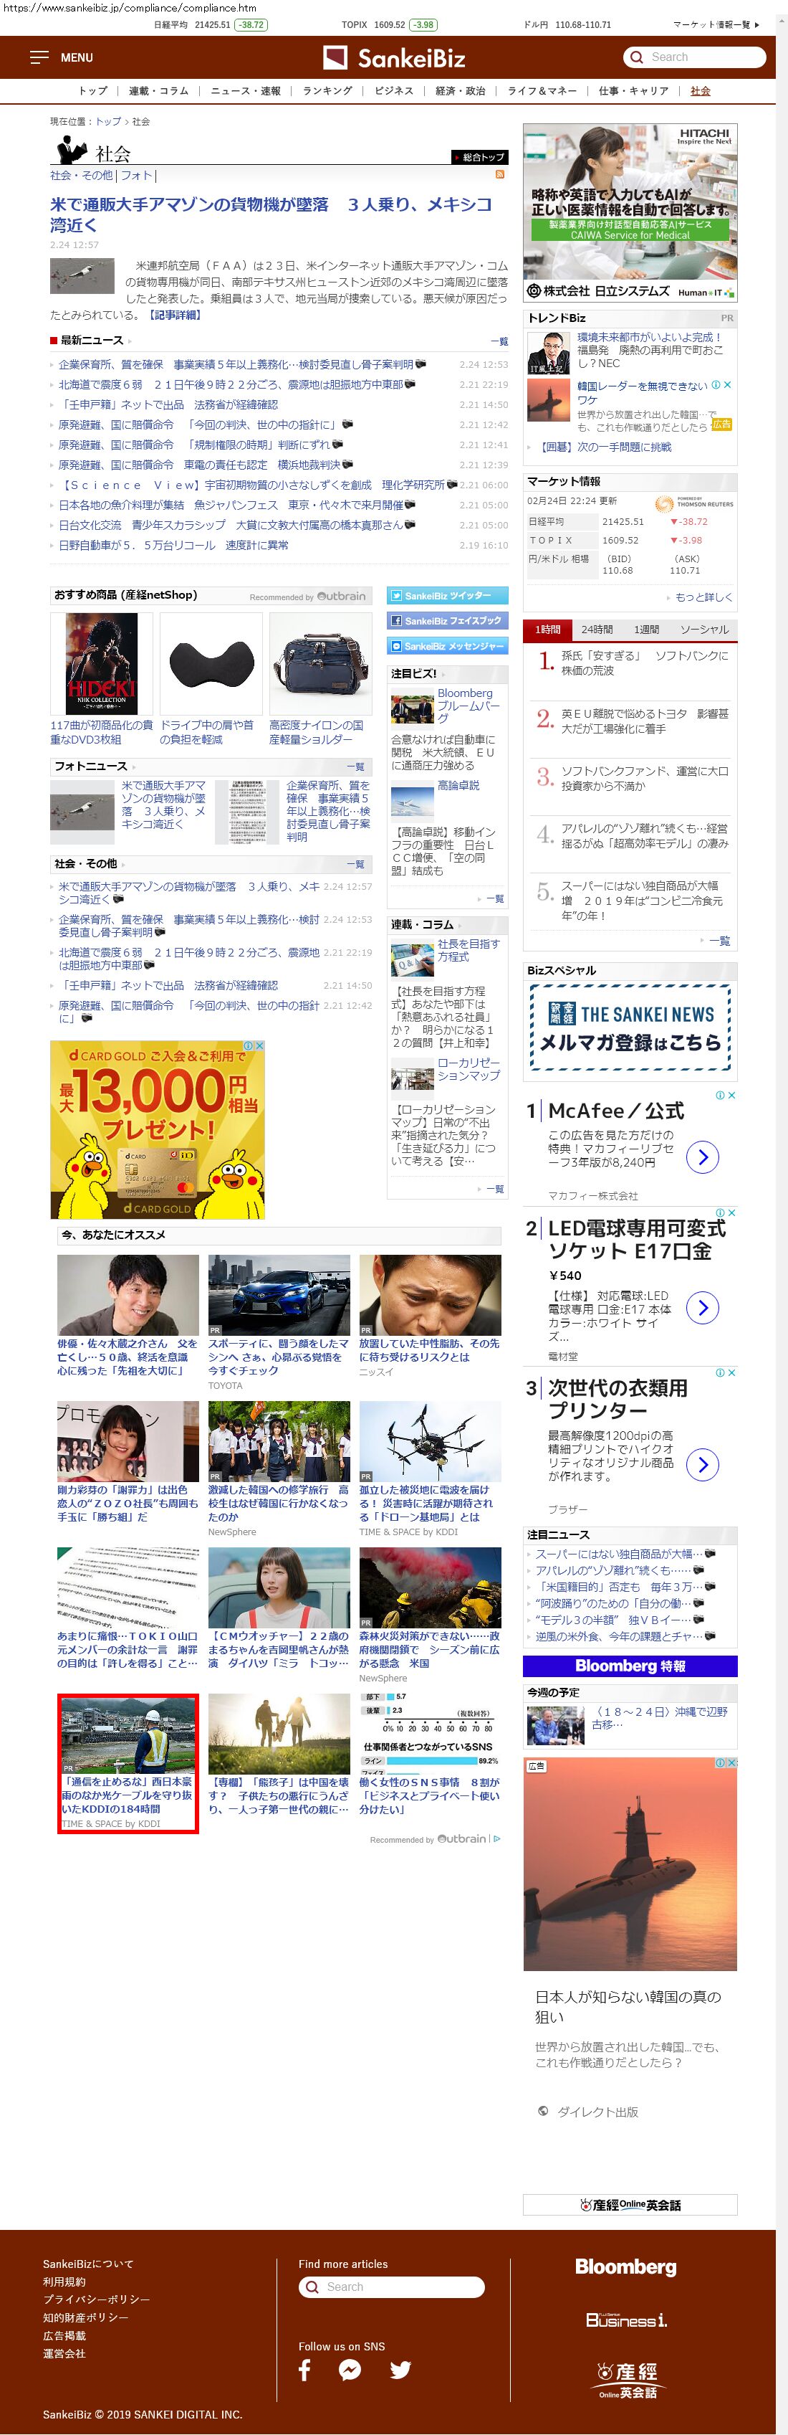
Task: Open ニュース・速報 in the navigation bar
Action: pyautogui.click(x=246, y=91)
